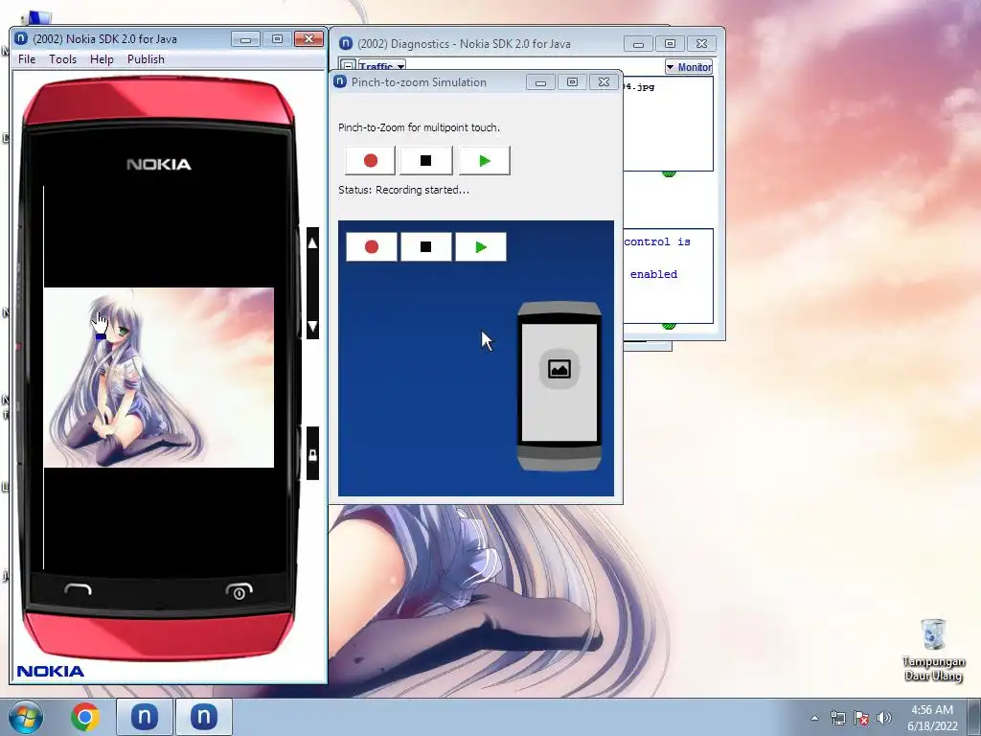The image size is (981, 736).
Task: Click the emulator lock key button
Action: coord(313,453)
